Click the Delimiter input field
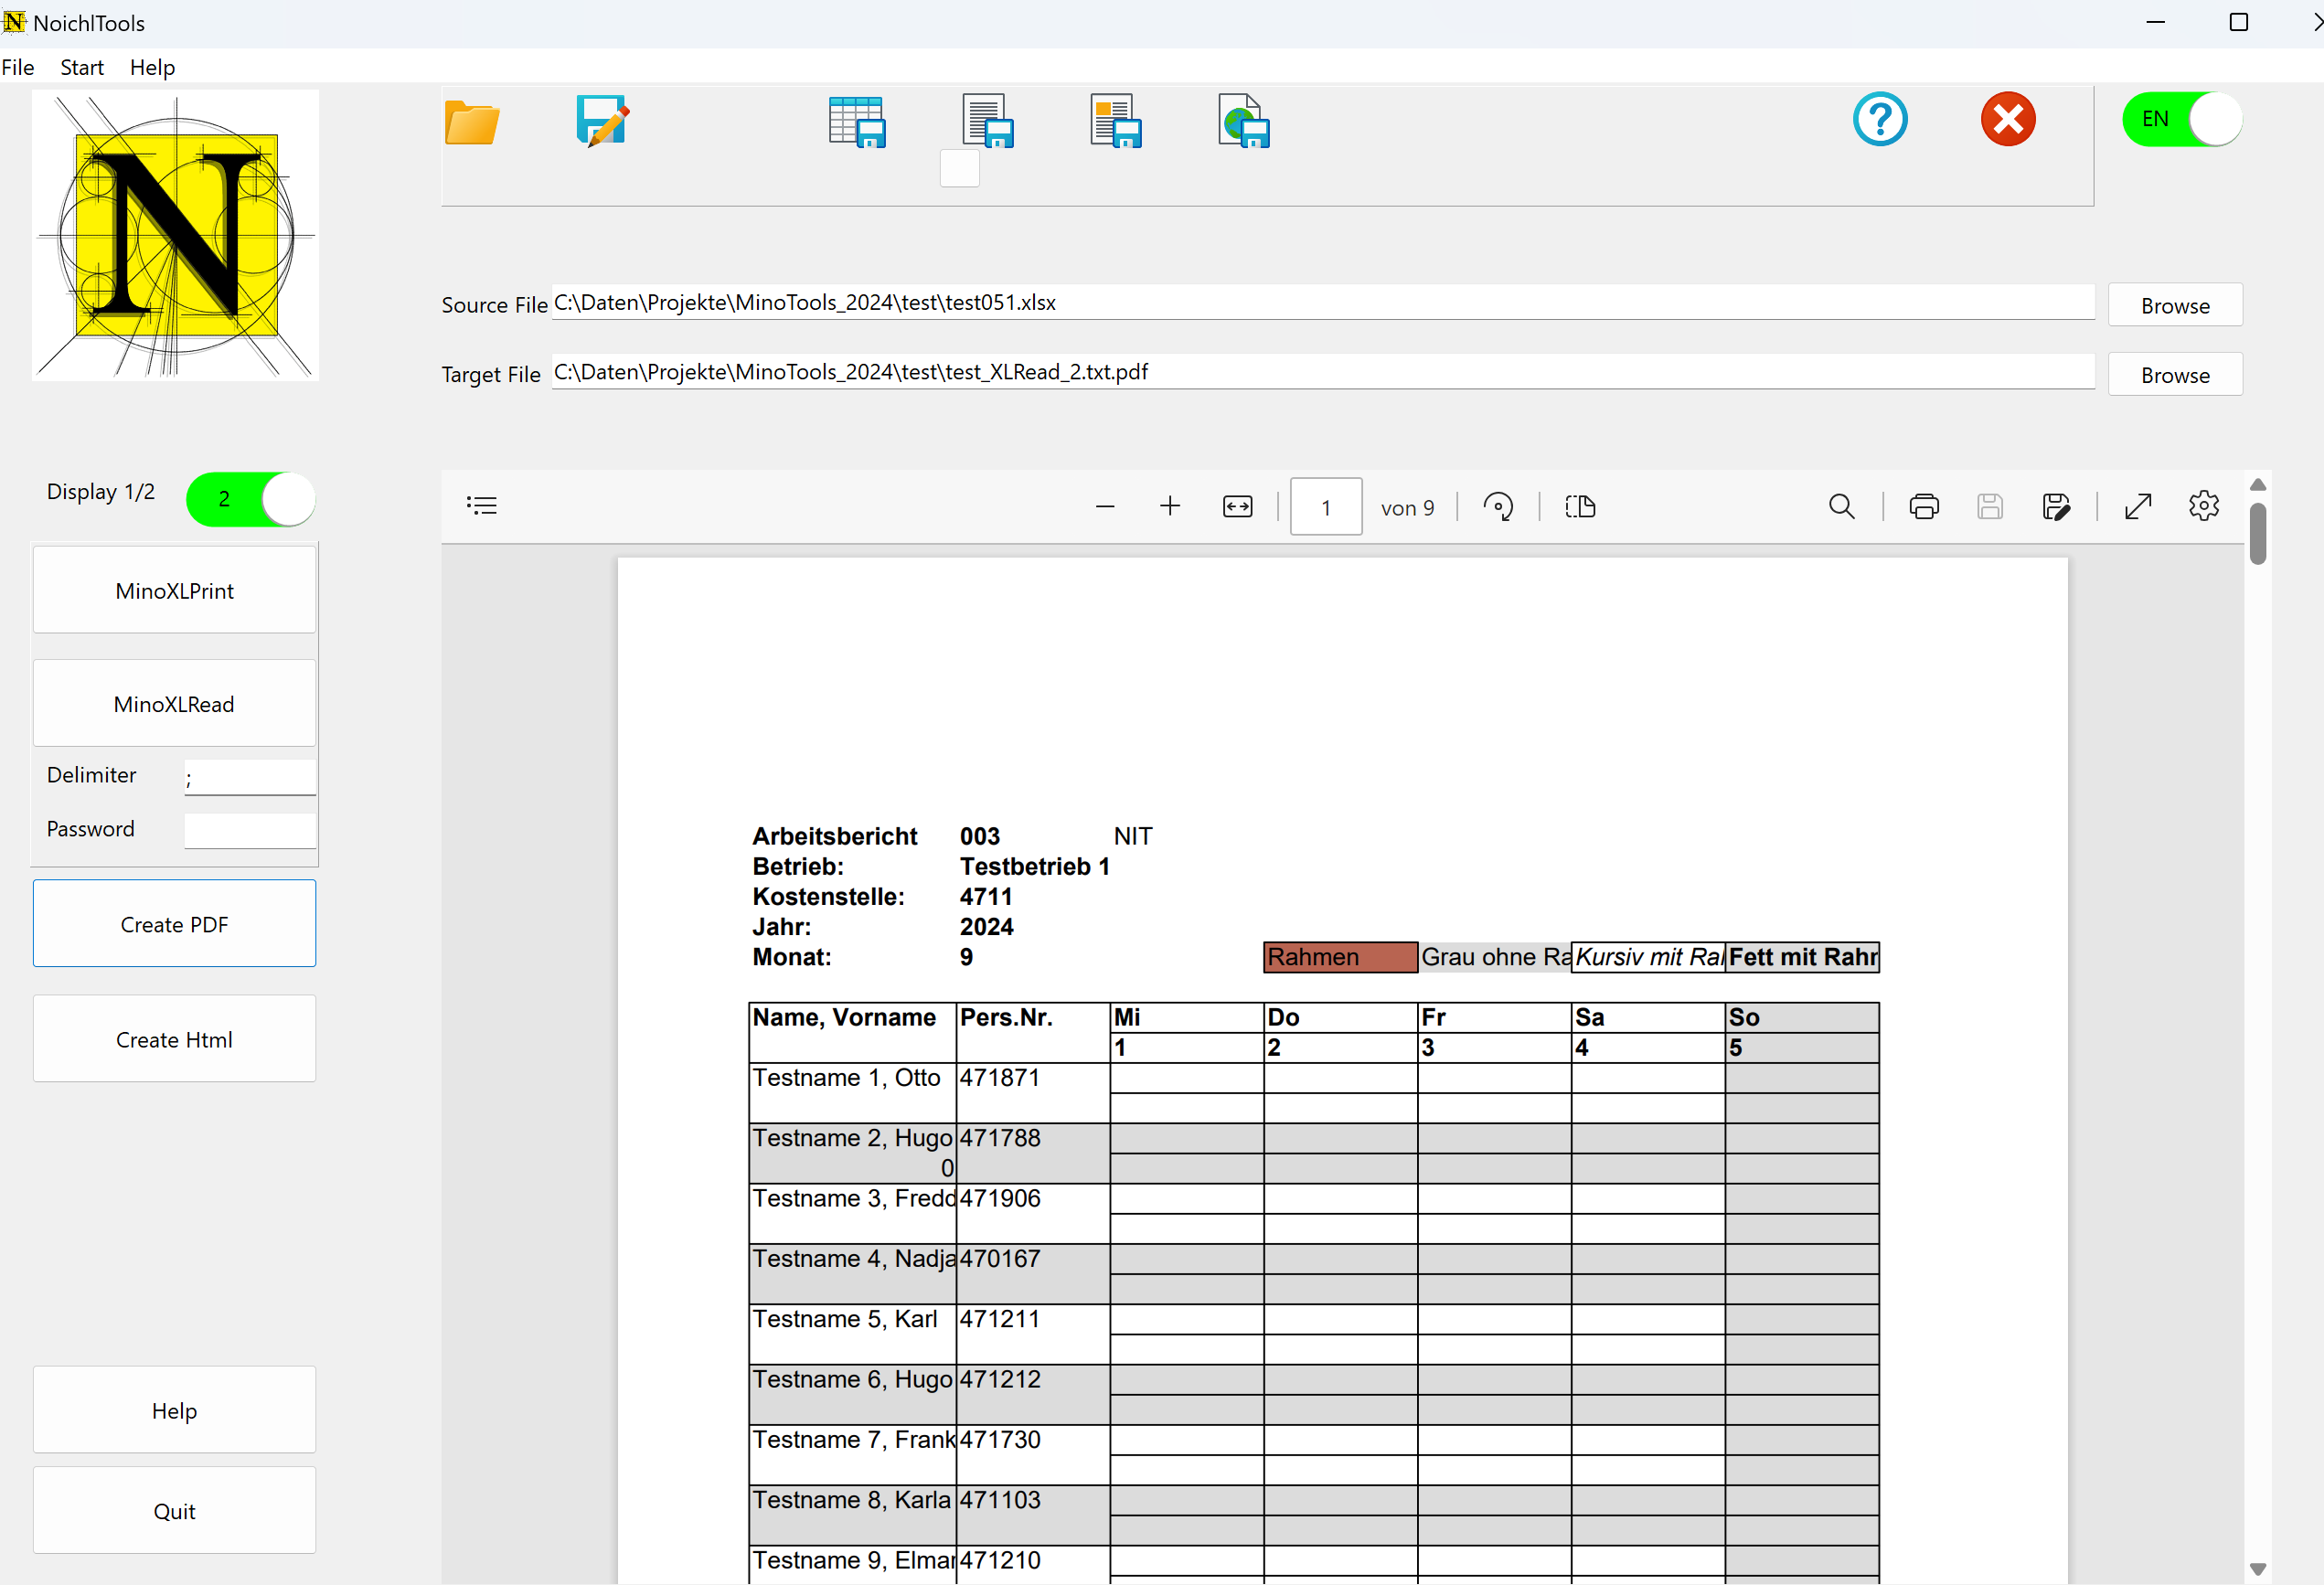The height and width of the screenshot is (1585, 2324). pos(250,777)
